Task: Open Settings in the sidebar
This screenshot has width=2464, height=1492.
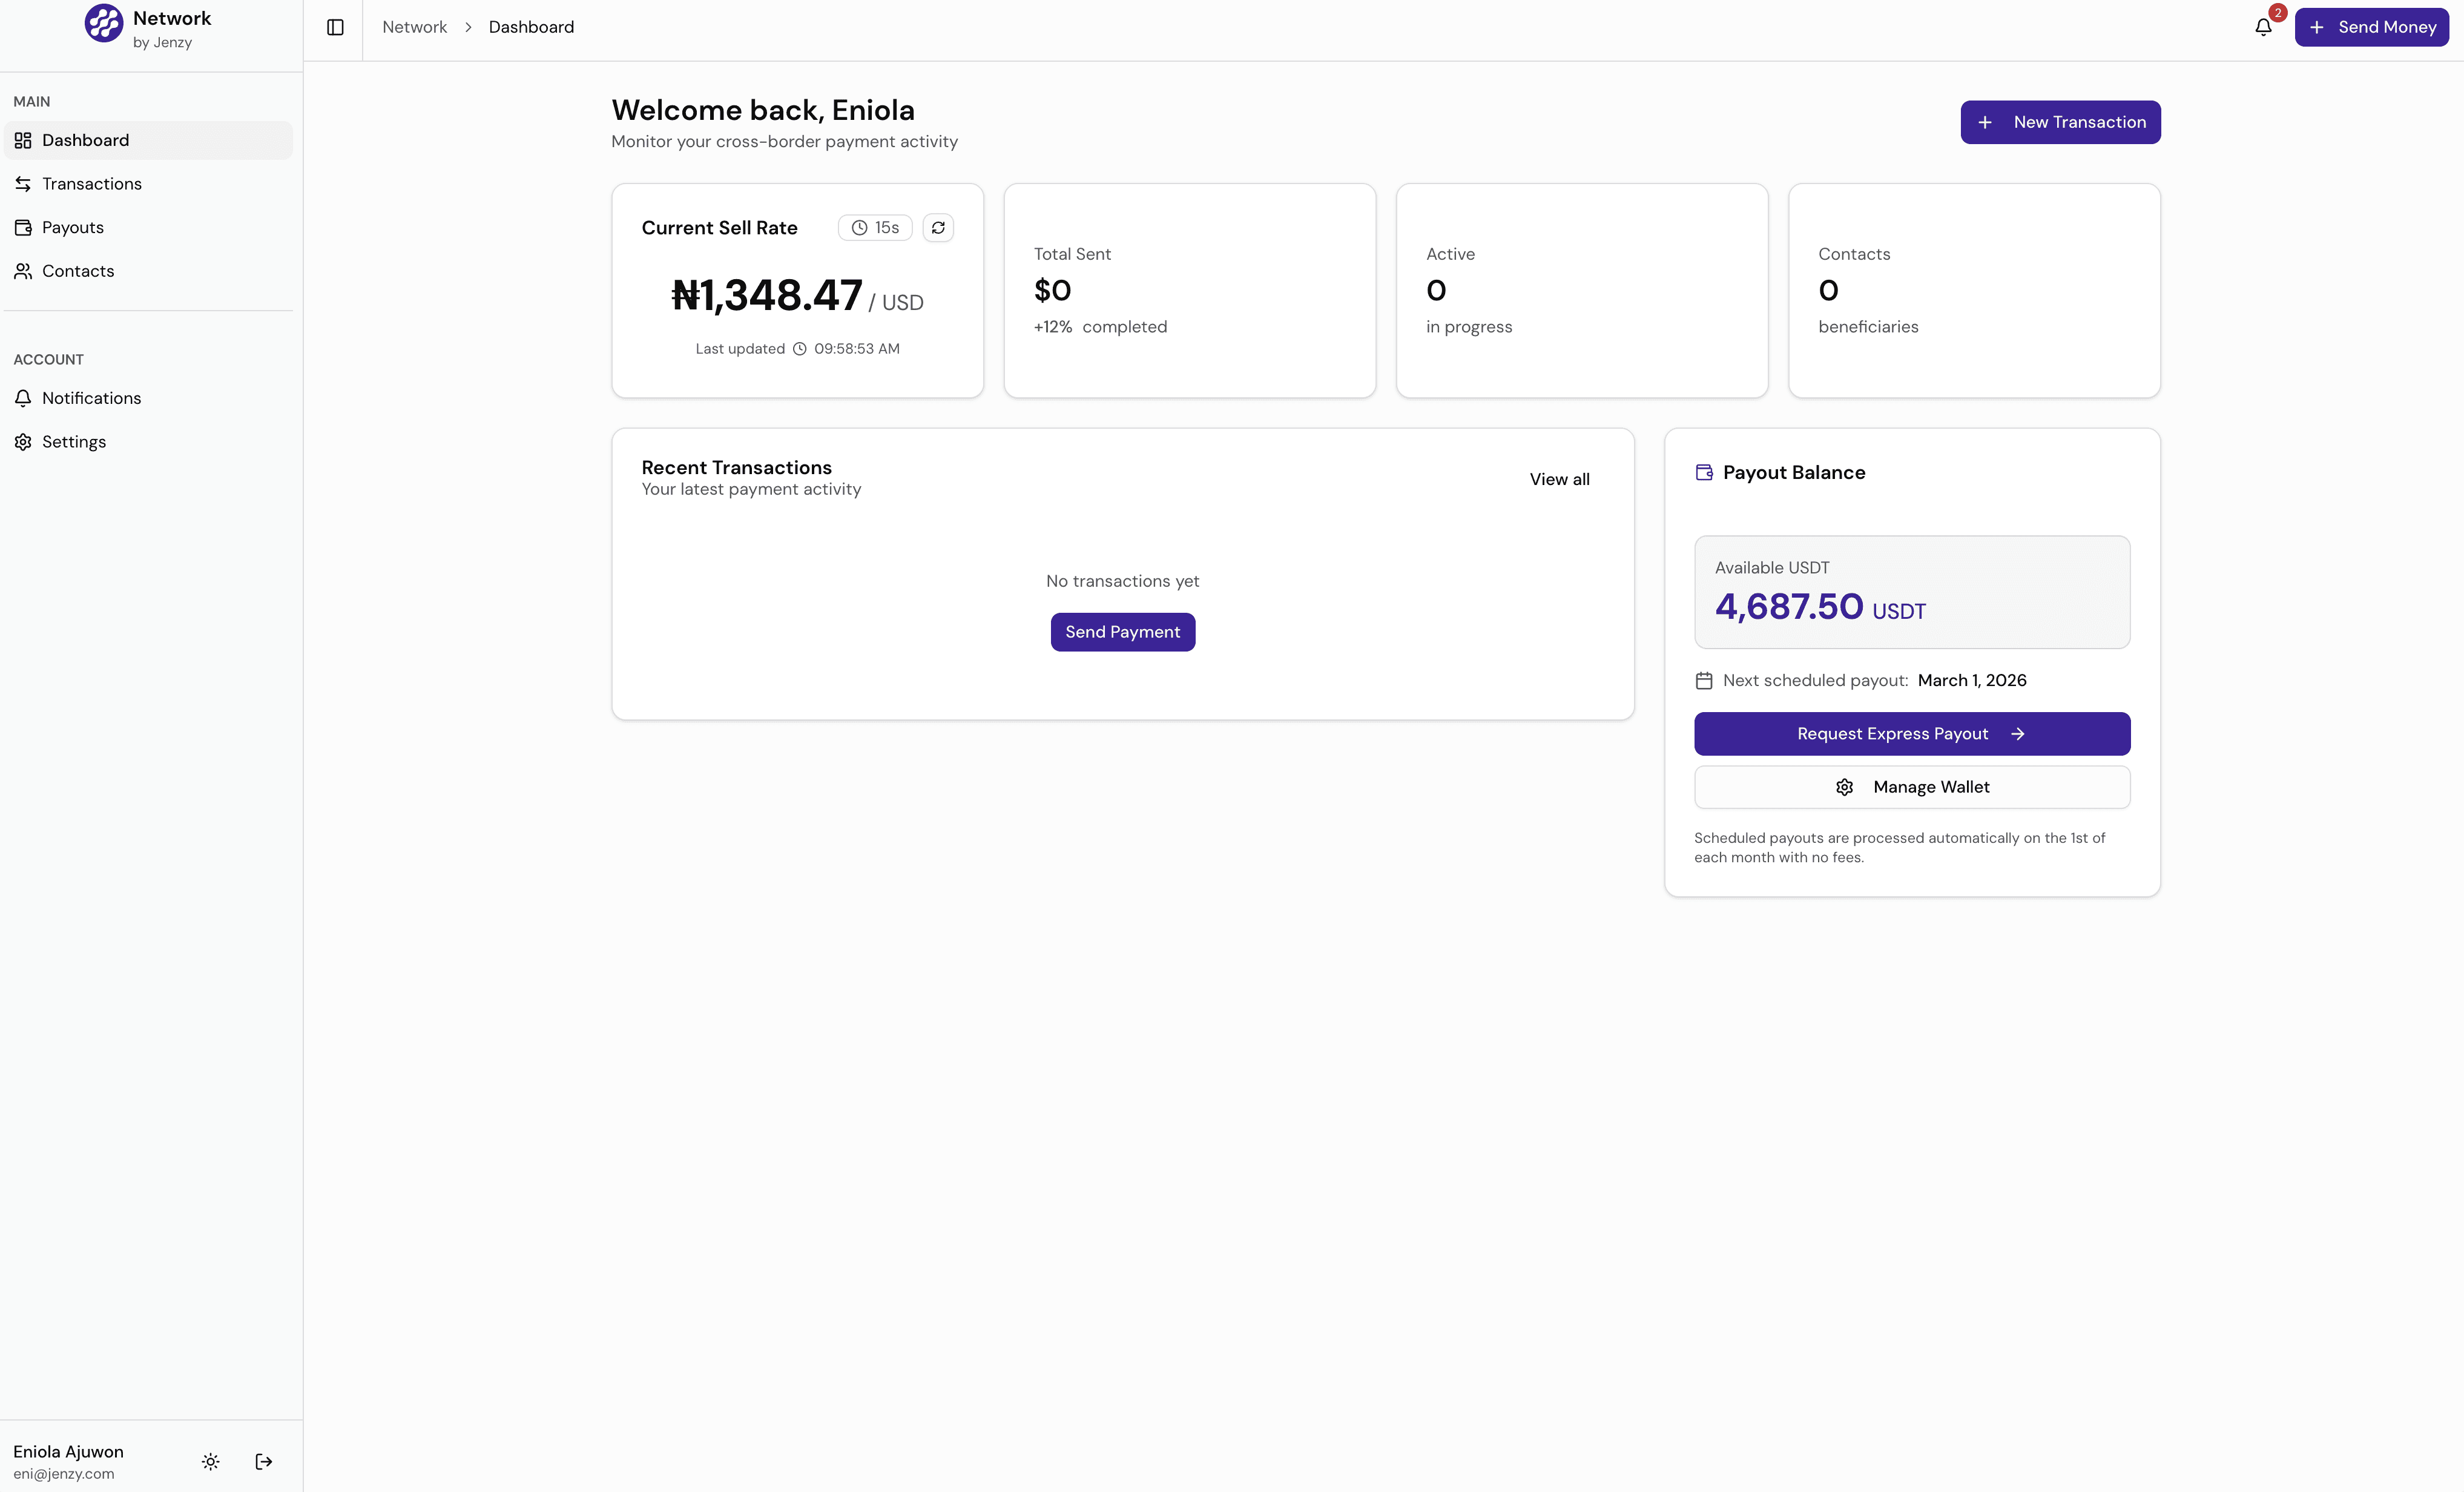Action: tap(74, 442)
